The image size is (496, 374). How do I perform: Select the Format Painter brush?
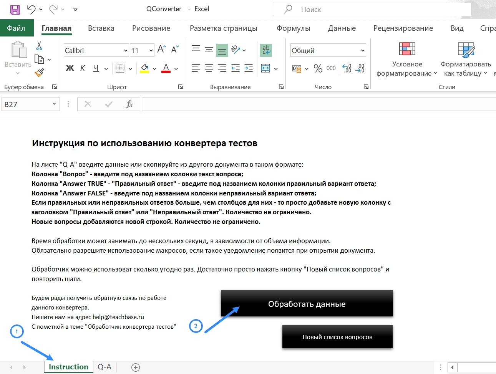tap(39, 72)
